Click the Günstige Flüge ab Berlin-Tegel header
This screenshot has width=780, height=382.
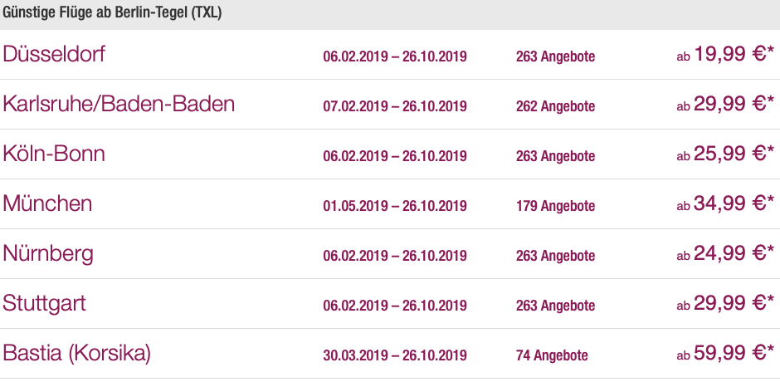point(112,13)
